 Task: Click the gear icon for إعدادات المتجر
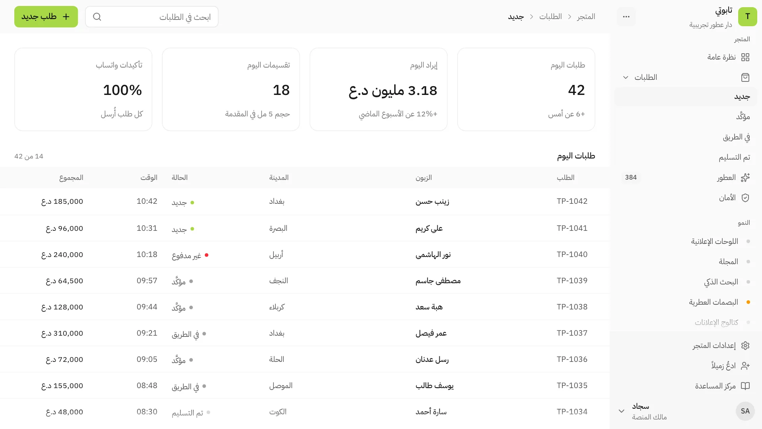coord(745,346)
